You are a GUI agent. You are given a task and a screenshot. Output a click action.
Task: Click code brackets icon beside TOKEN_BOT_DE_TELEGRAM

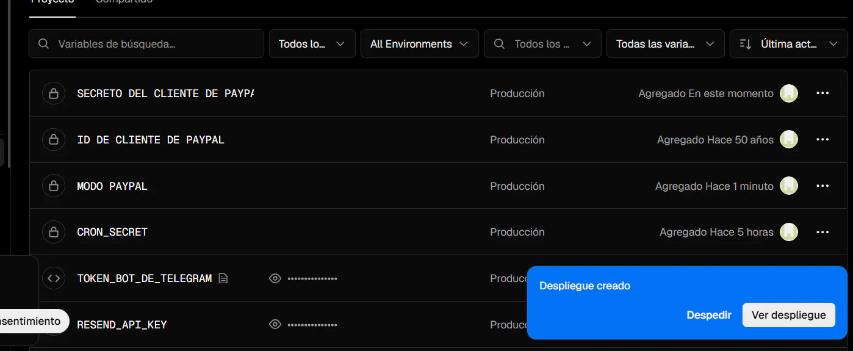tap(54, 278)
